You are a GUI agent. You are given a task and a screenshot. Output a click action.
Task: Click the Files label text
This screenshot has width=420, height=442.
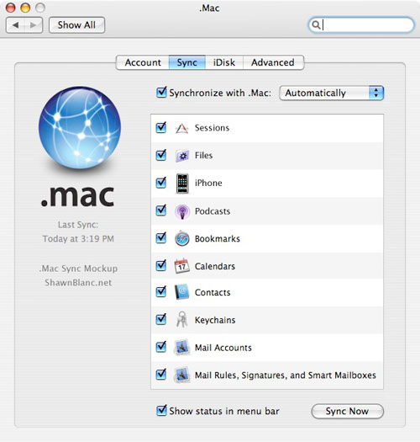(x=203, y=155)
